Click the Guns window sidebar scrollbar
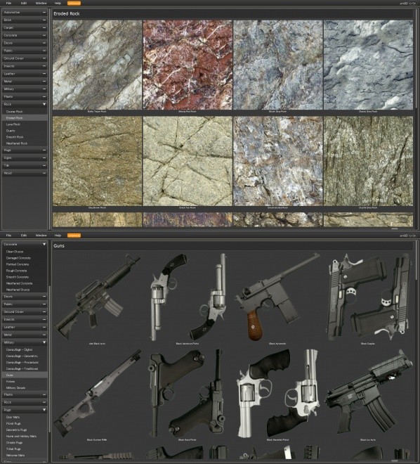420x464 pixels. tap(49, 359)
